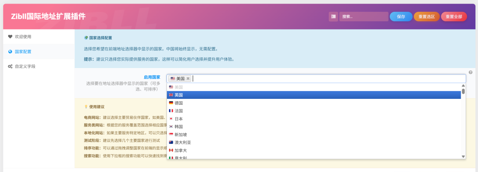Switch to the 自定义字段 tab
Image resolution: width=478 pixels, height=172 pixels.
25,67
